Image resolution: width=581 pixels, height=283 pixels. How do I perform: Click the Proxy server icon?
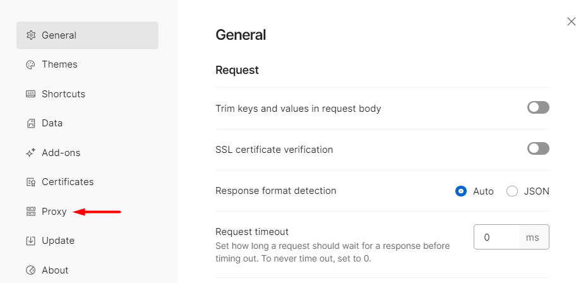pos(31,212)
